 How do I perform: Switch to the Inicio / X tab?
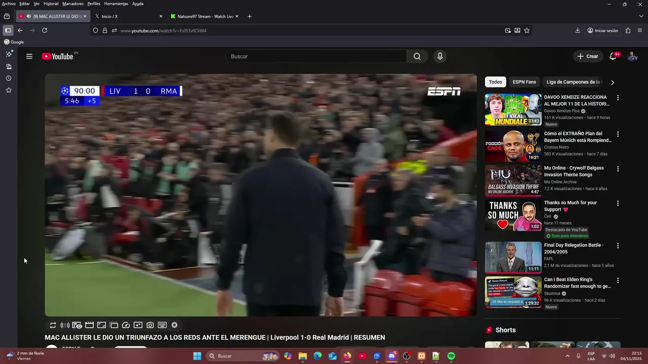(x=128, y=16)
